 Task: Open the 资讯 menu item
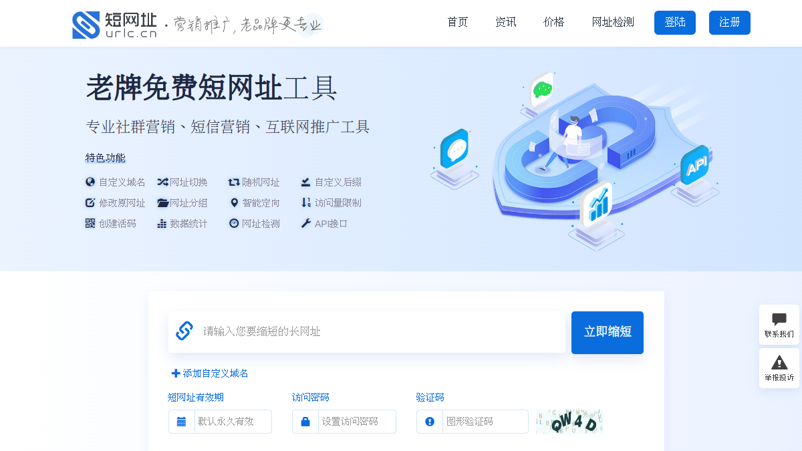(x=506, y=22)
